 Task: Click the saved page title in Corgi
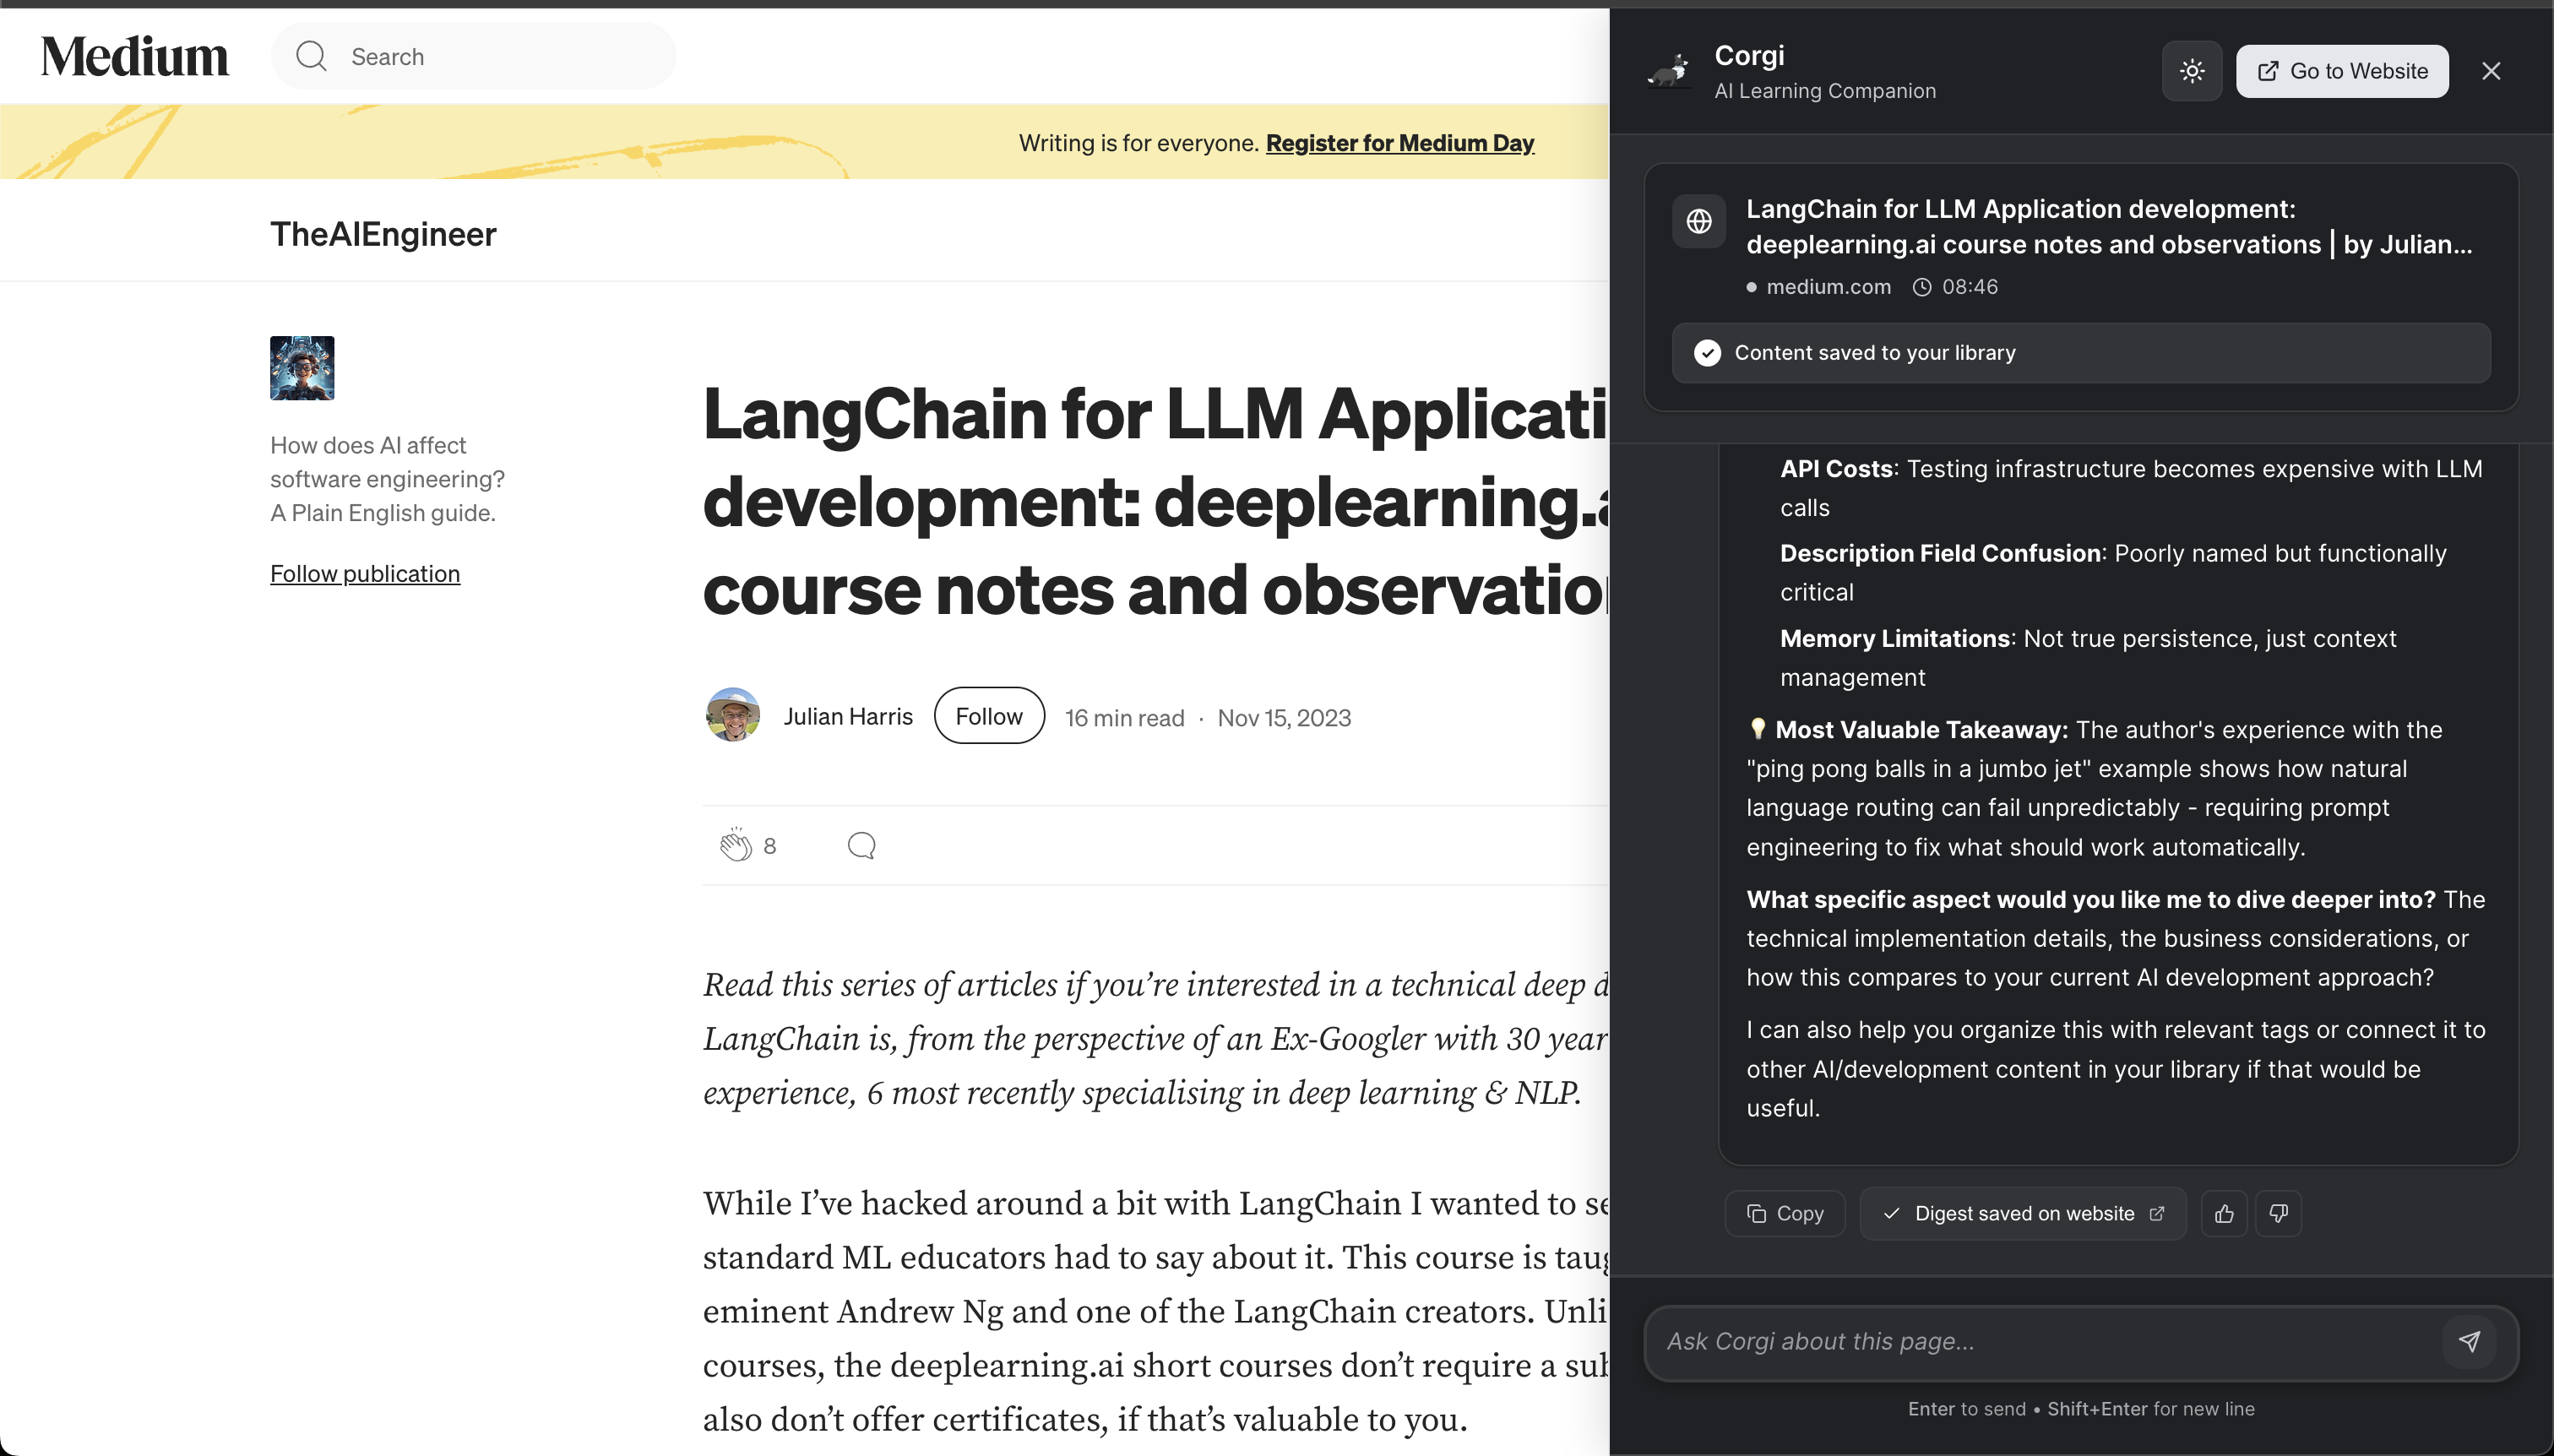point(2109,227)
